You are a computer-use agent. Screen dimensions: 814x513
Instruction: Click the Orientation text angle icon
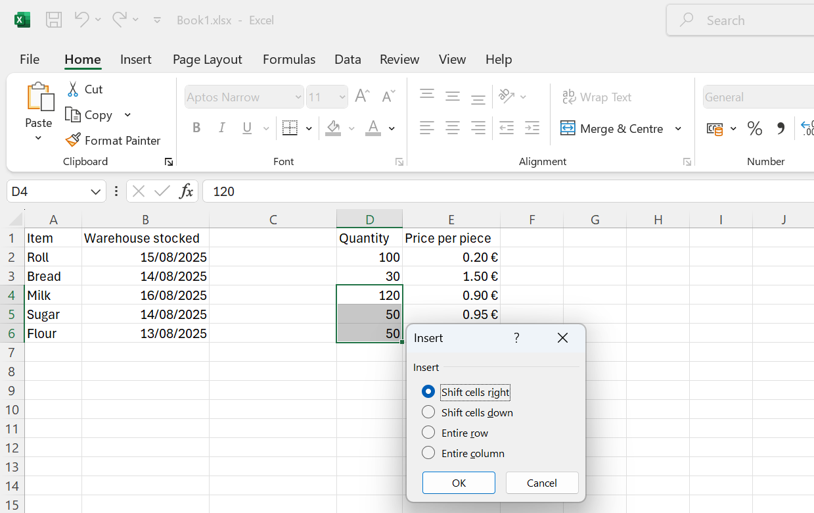click(506, 97)
